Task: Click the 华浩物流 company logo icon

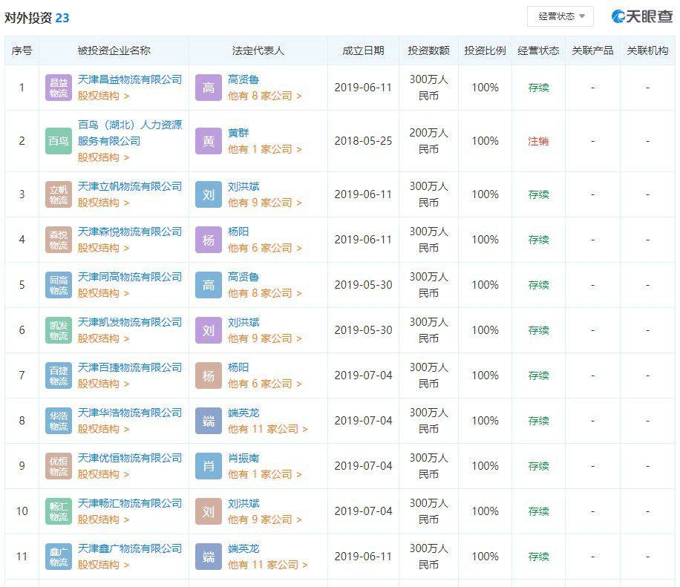Action: point(59,421)
